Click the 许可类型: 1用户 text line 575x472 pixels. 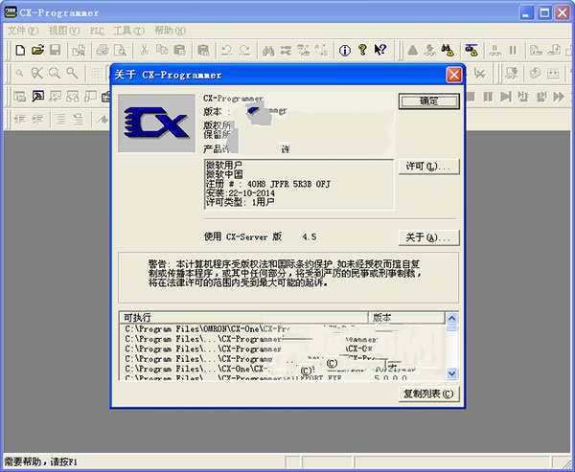(x=240, y=202)
